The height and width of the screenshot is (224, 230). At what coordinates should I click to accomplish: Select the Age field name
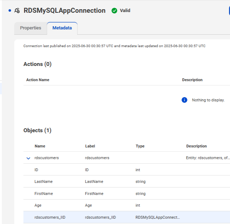coord(38,205)
